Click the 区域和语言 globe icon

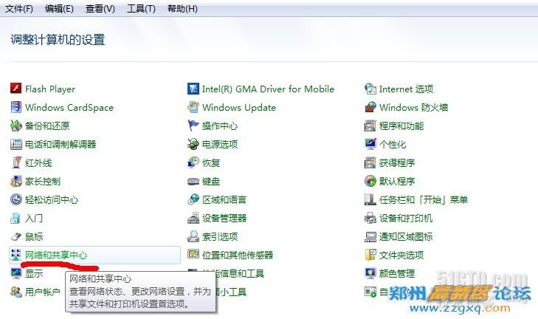[x=193, y=199]
